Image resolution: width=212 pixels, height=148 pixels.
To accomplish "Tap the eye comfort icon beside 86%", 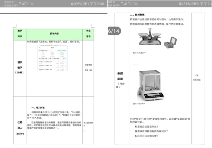I will [73, 4].
